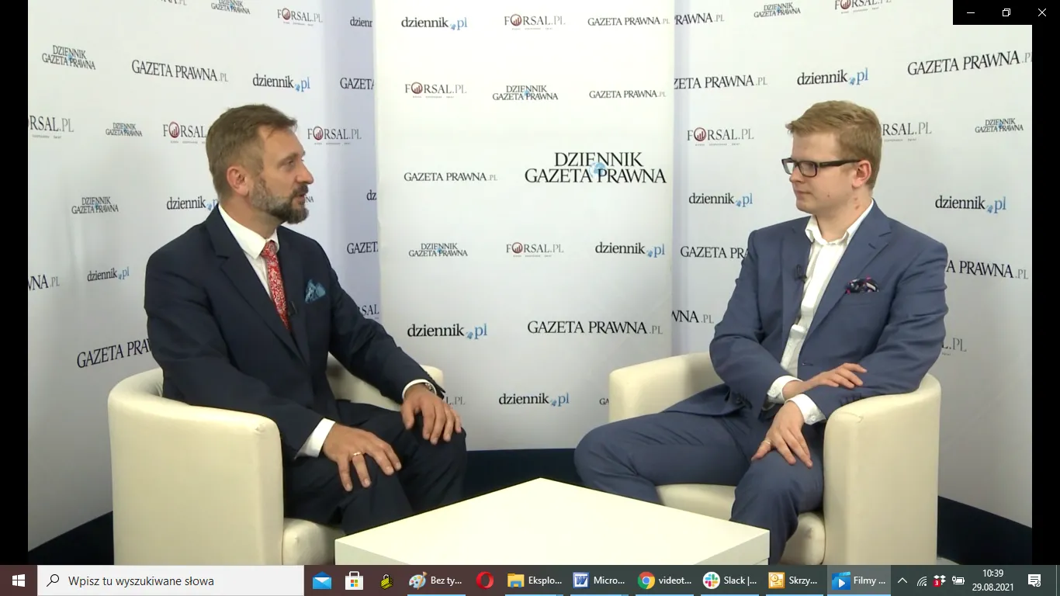
Task: Open Wi-Fi network settings in tray
Action: [922, 580]
